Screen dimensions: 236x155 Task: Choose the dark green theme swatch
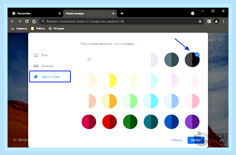130,122
